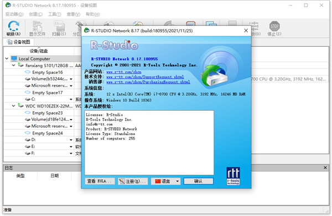Open the SupportRequest.shtml link
The height and width of the screenshot is (216, 332).
pyautogui.click(x=145, y=77)
